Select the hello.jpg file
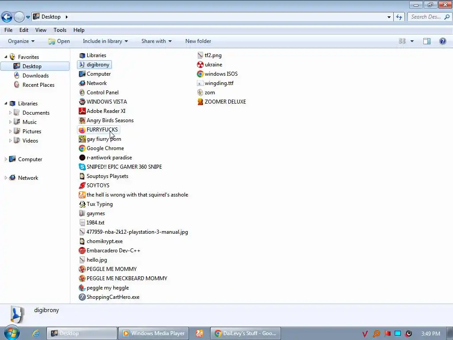This screenshot has height=340, width=453. coord(93,260)
